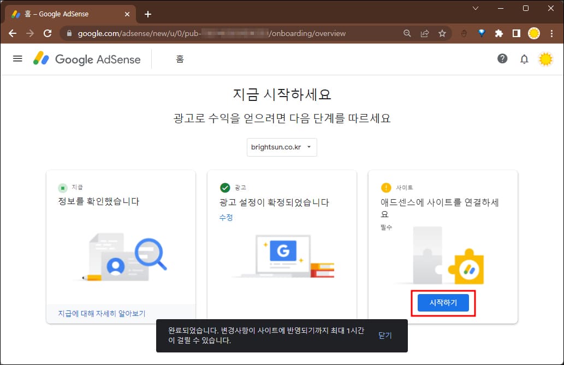Toggle the browser side panel
Viewport: 564px width, 365px height.
[x=516, y=33]
